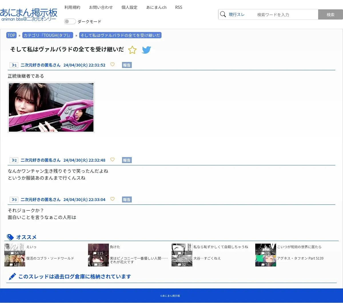The height and width of the screenshot is (303, 343).
Task: Open thumbnail of 大谷…すごくねえ
Action: click(182, 261)
